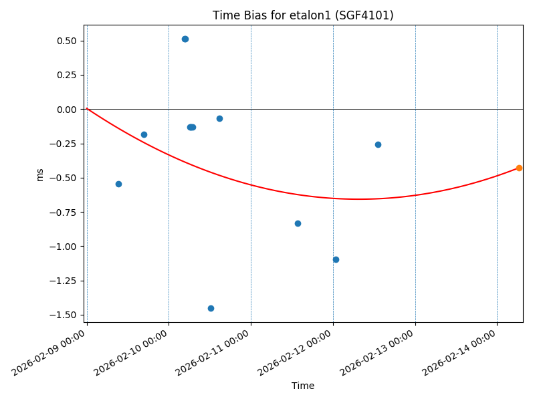Click the minimum of the red fit curve
Image resolution: width=535 pixels, height=401 pixels.
pyautogui.click(x=359, y=198)
